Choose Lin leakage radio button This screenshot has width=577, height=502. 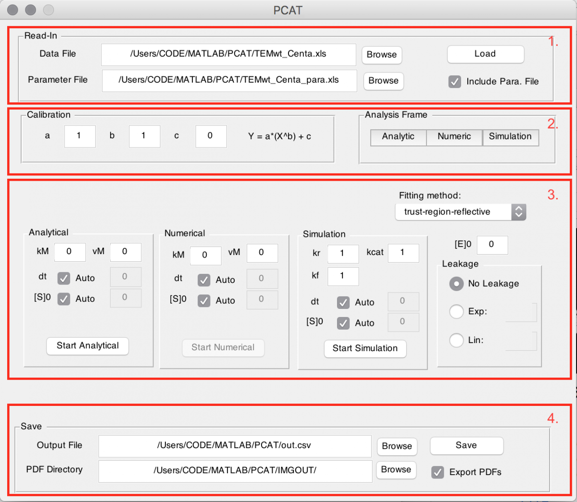point(456,340)
